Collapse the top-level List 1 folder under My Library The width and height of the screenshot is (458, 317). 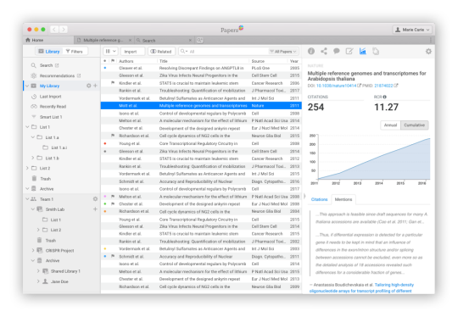pos(27,127)
